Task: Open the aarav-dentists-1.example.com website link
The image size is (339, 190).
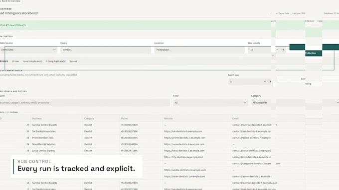Action: 184,177
